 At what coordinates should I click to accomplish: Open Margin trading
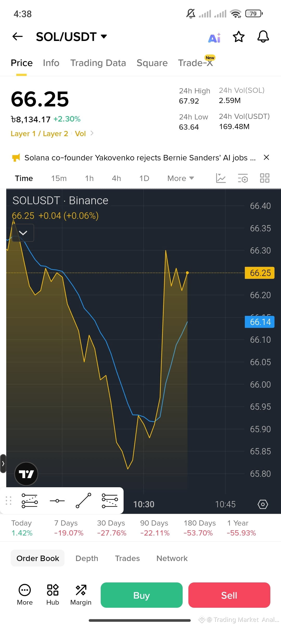(x=81, y=595)
